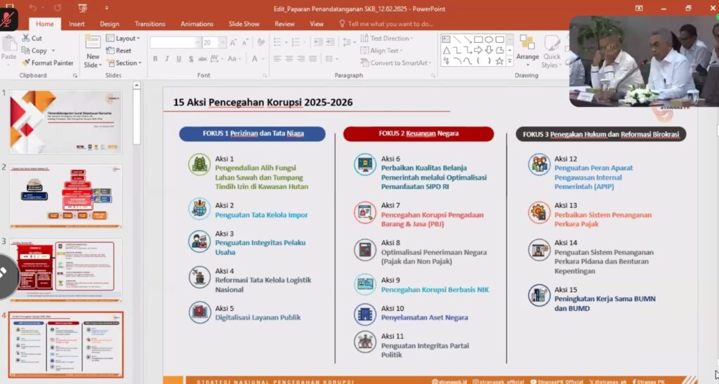The width and height of the screenshot is (719, 384).
Task: Open the Review ribbon tab
Action: pos(284,24)
